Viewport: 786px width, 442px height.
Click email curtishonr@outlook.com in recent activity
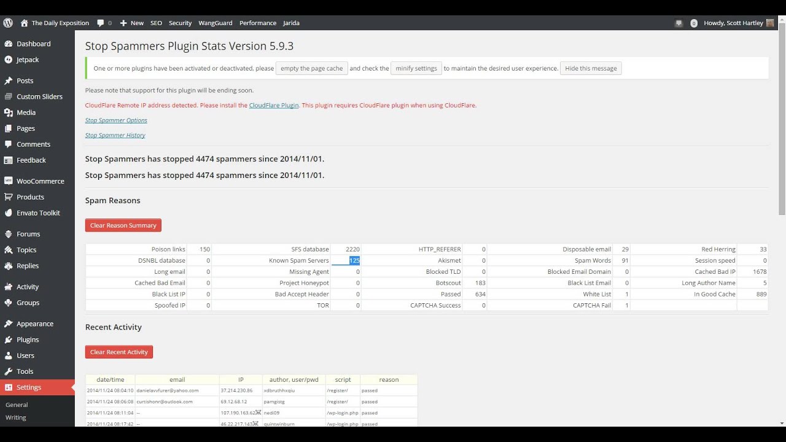pos(165,401)
